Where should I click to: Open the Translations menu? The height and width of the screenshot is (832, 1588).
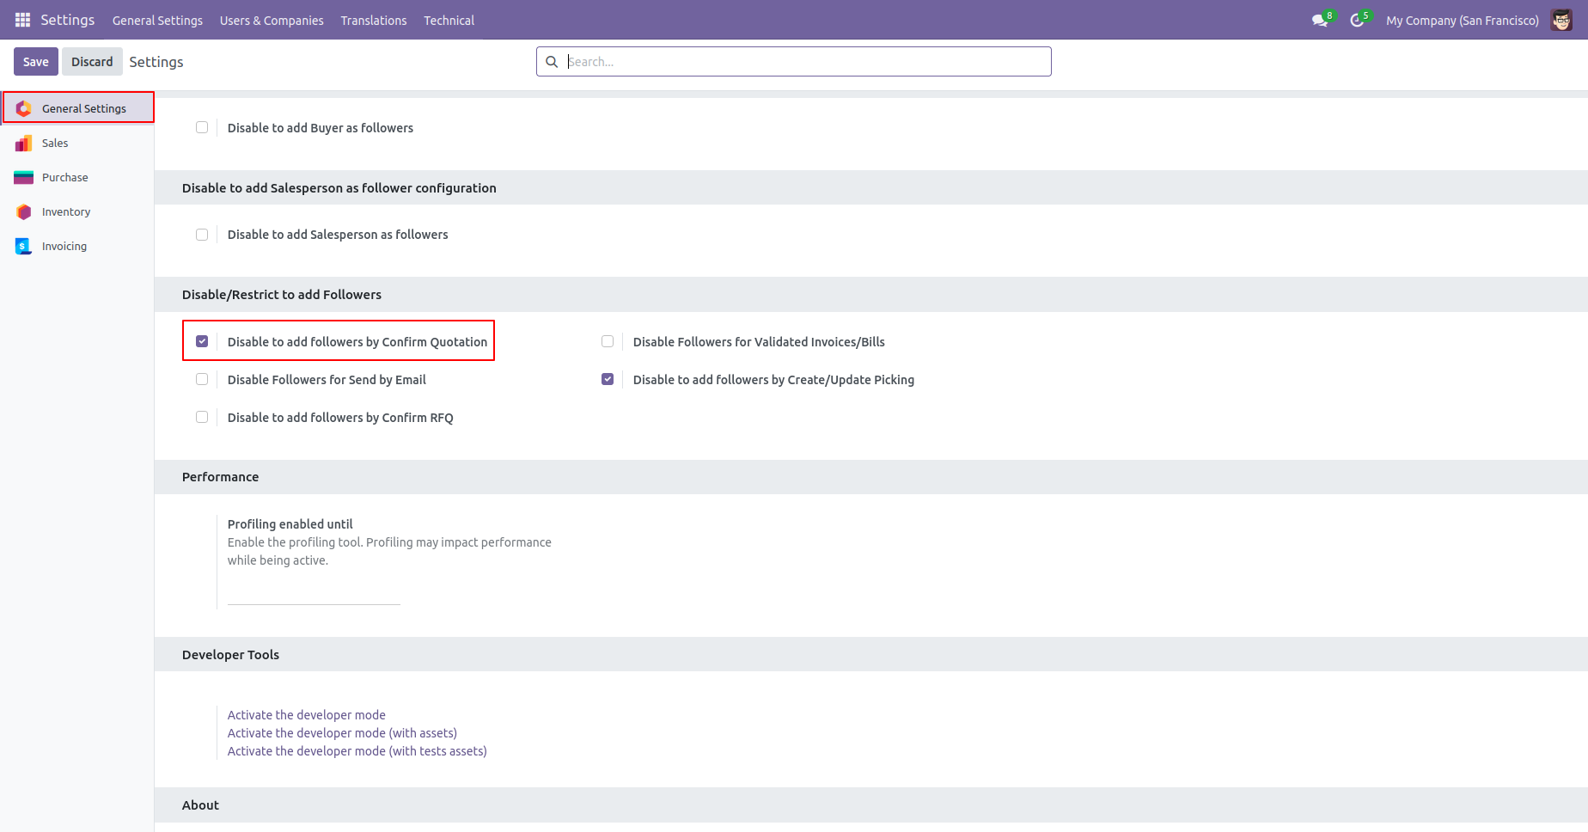pyautogui.click(x=374, y=20)
